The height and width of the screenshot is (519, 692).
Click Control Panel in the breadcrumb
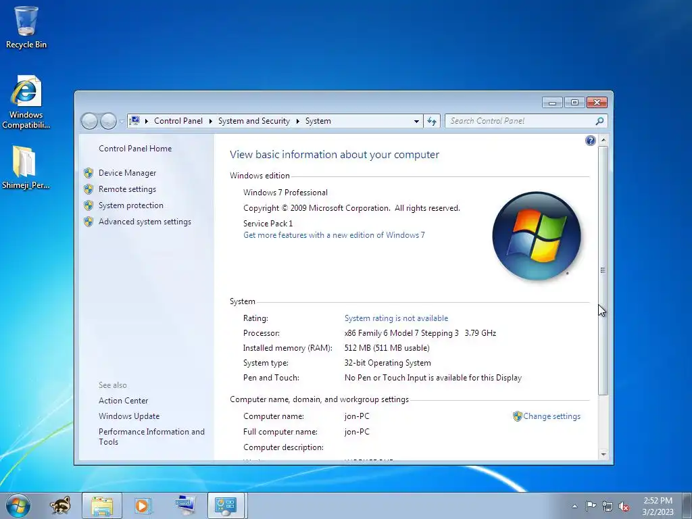click(178, 121)
